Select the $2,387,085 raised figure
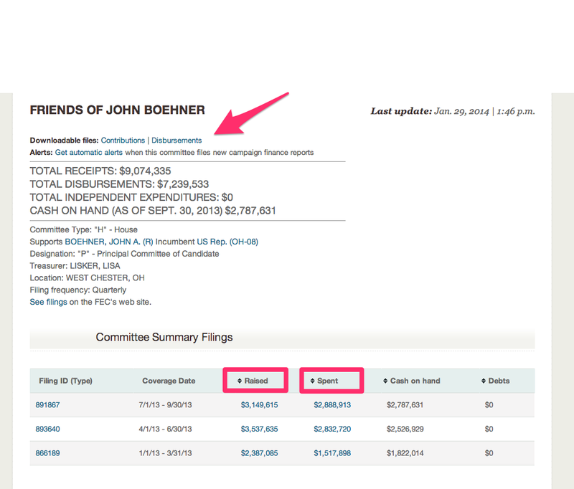The image size is (574, 489). click(259, 453)
